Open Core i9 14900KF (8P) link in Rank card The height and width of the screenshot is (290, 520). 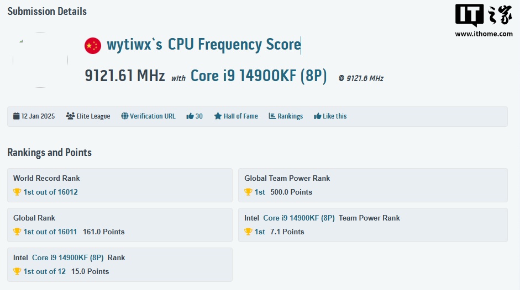(x=67, y=257)
